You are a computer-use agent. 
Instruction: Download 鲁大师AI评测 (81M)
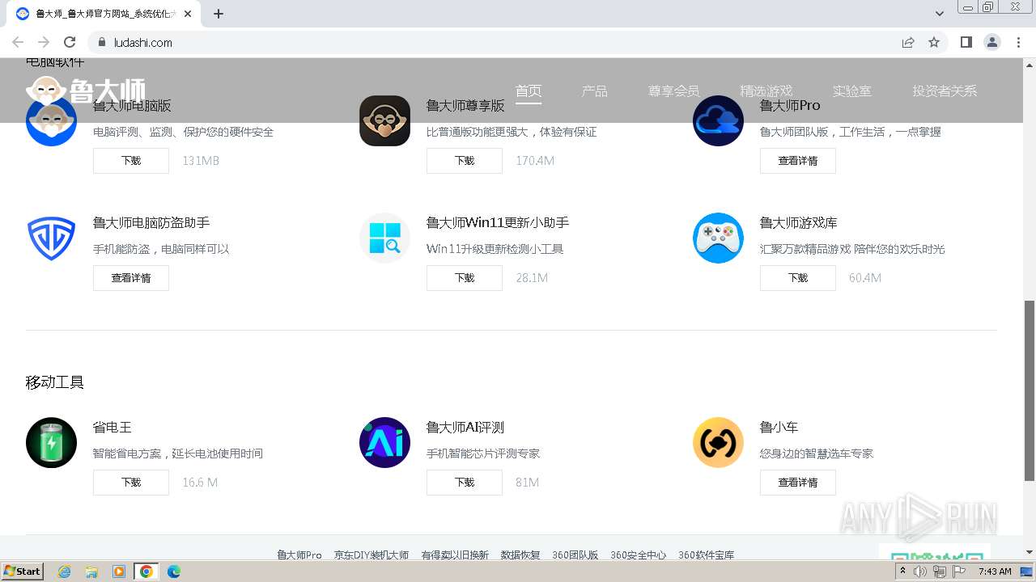click(465, 483)
